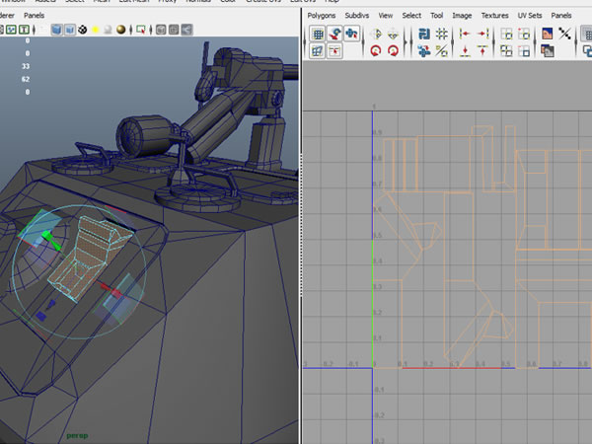The height and width of the screenshot is (444, 592).
Task: Click the snap UVs to grid icon
Action: point(441,34)
